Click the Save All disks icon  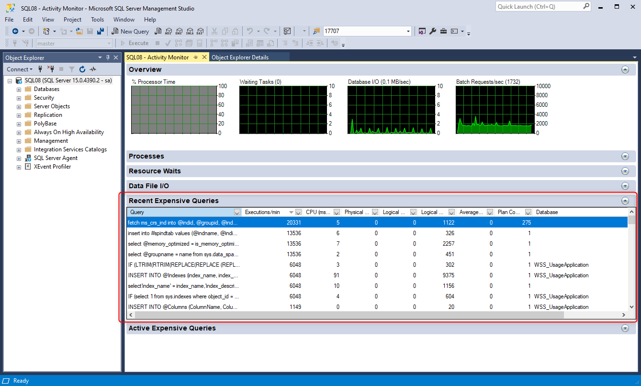[x=101, y=31]
